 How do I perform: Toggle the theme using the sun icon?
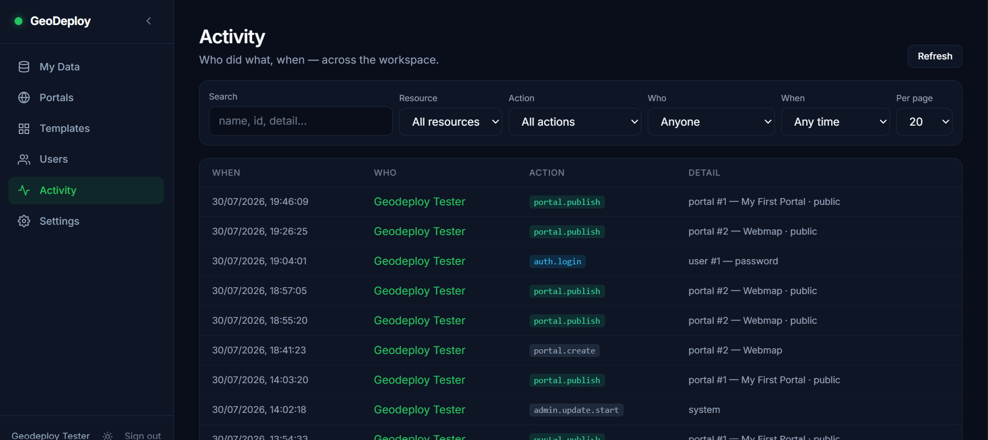(107, 436)
